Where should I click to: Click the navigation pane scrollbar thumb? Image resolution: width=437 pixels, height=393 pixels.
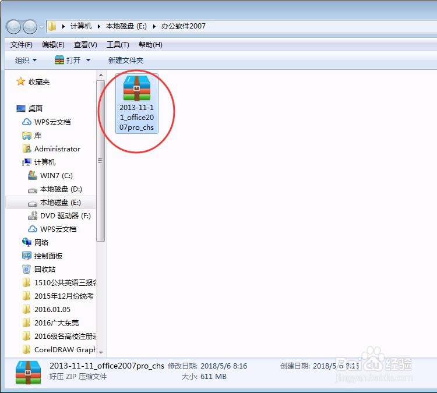[x=101, y=161]
